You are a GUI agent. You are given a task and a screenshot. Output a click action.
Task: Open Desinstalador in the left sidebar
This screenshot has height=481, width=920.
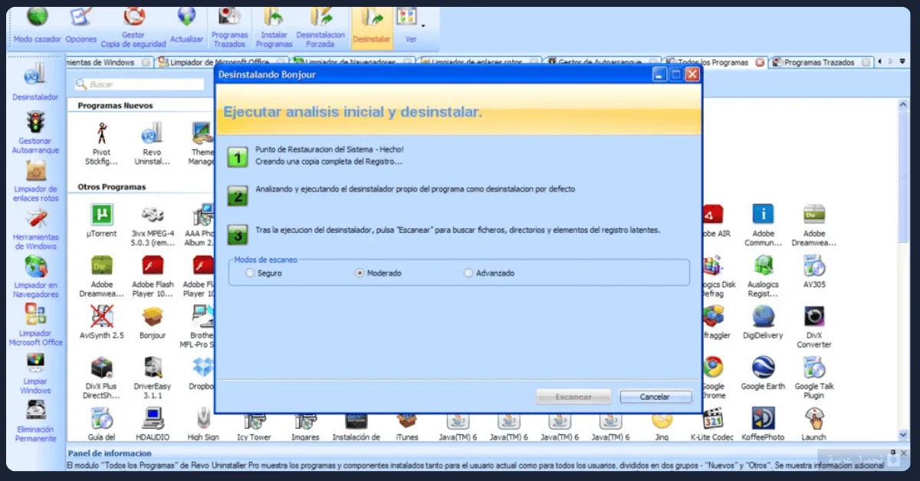tap(35, 83)
